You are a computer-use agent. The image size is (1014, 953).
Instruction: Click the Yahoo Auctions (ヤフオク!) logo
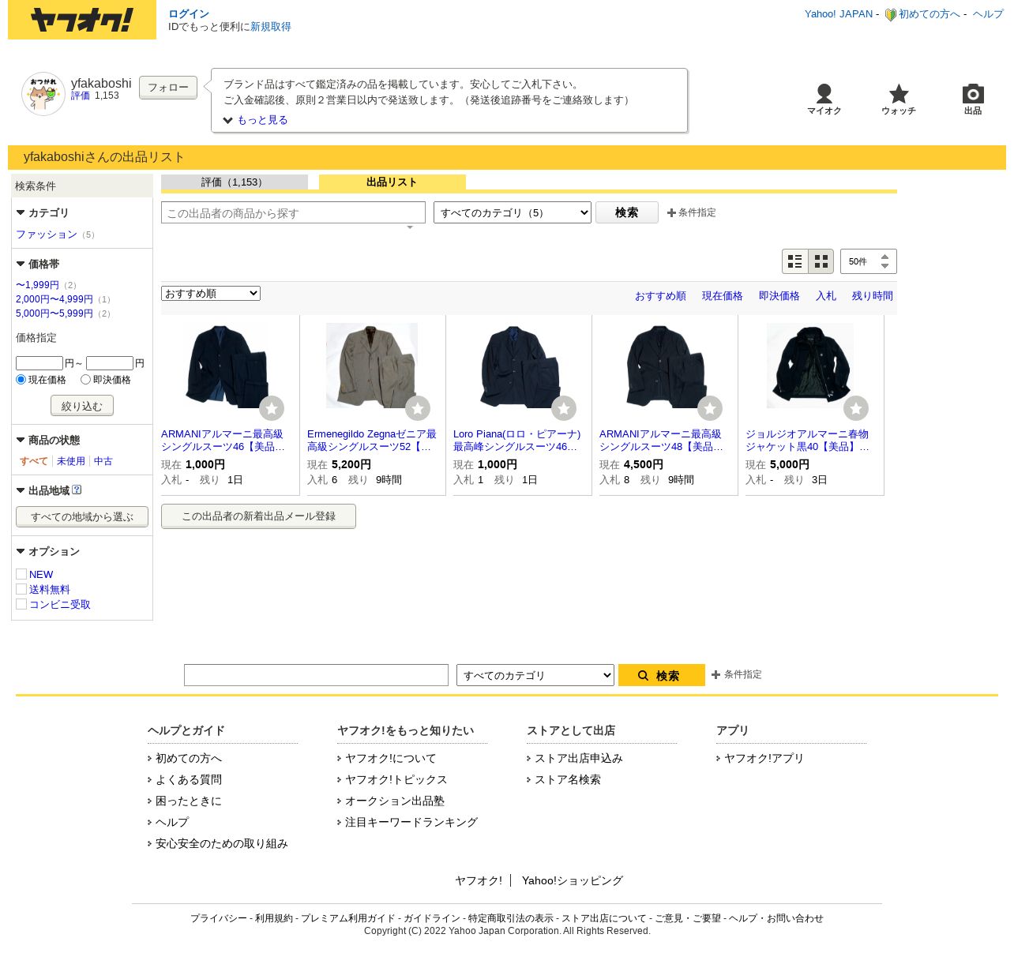coord(82,20)
